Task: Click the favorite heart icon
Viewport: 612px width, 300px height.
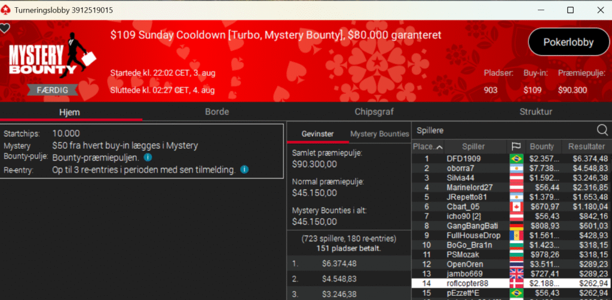Action: (x=5, y=28)
